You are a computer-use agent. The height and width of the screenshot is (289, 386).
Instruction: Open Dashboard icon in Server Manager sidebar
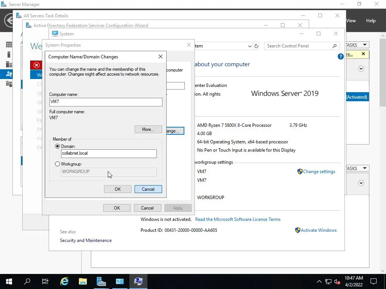(x=9, y=45)
